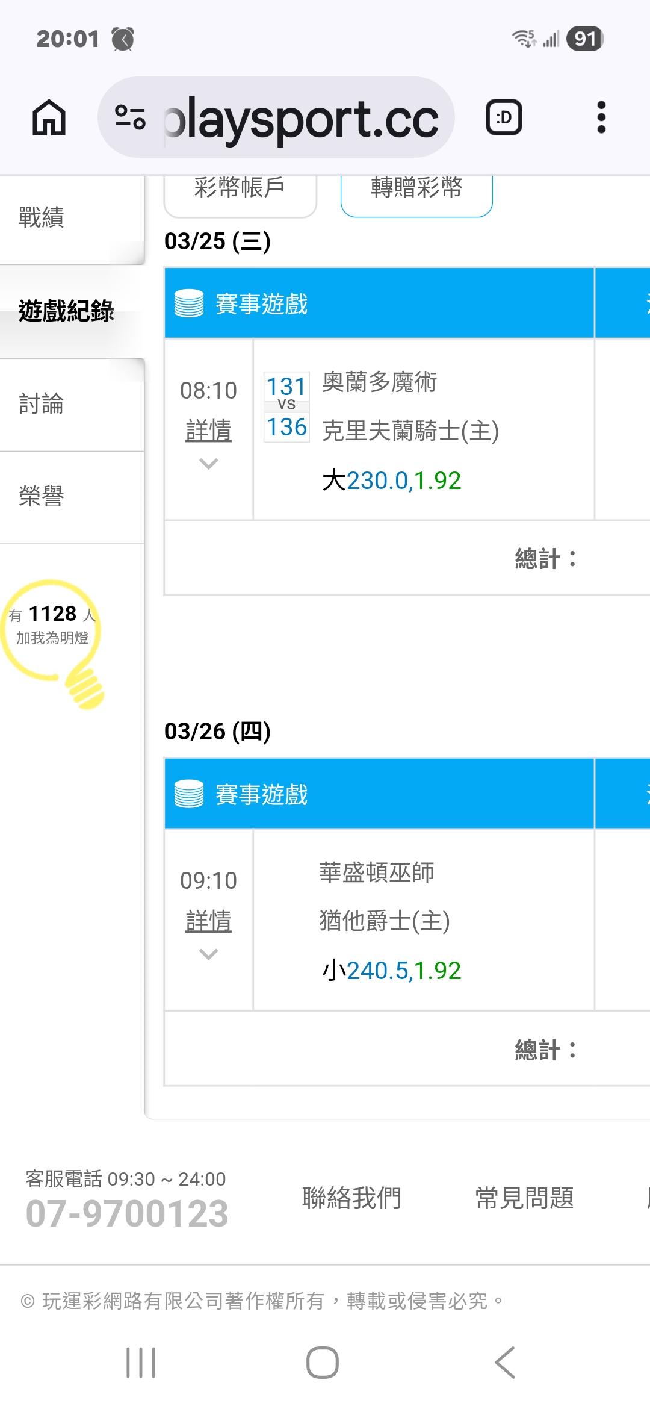Expand the 09:10 game details chevron
The height and width of the screenshot is (1409, 650).
pyautogui.click(x=208, y=954)
